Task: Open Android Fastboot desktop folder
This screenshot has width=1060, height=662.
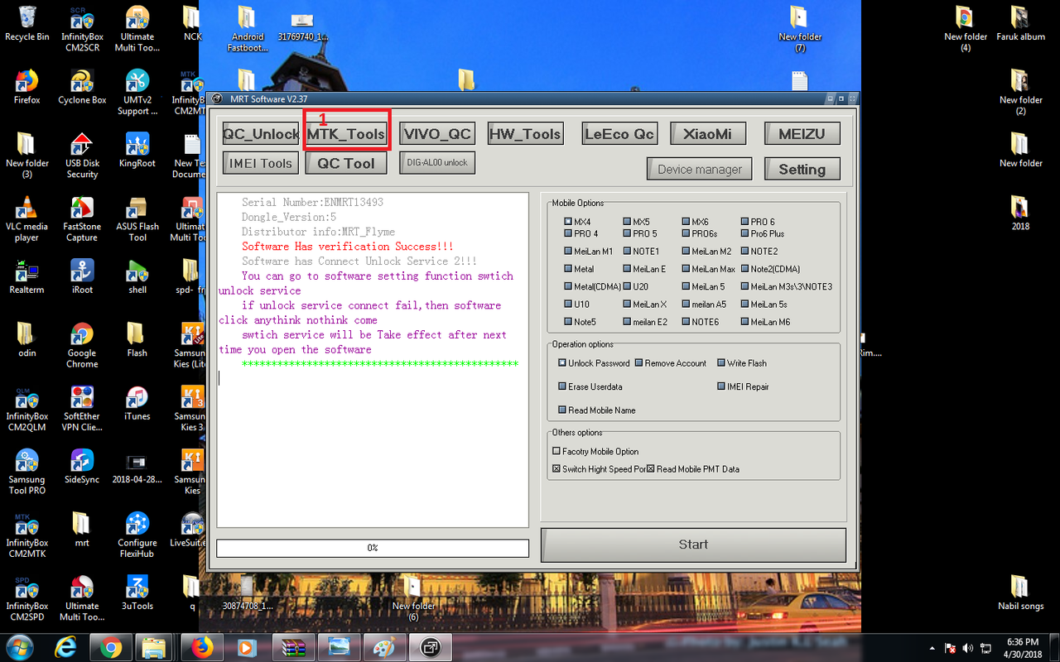Action: (248, 29)
